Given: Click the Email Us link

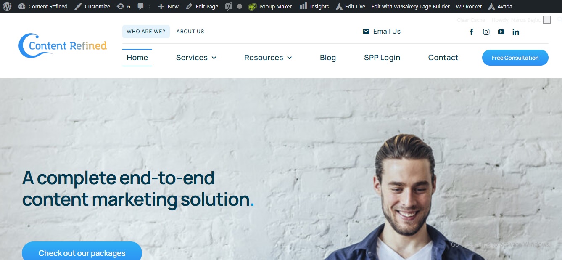Looking at the screenshot, I should [382, 32].
